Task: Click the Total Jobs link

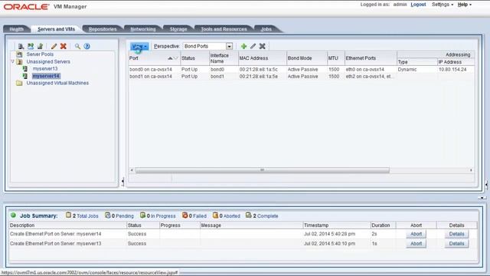Action: click(87, 216)
